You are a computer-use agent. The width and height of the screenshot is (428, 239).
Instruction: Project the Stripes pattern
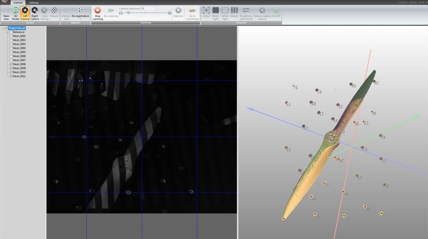click(234, 13)
